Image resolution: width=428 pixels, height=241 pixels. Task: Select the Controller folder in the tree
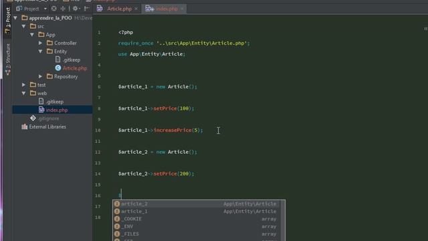point(66,43)
